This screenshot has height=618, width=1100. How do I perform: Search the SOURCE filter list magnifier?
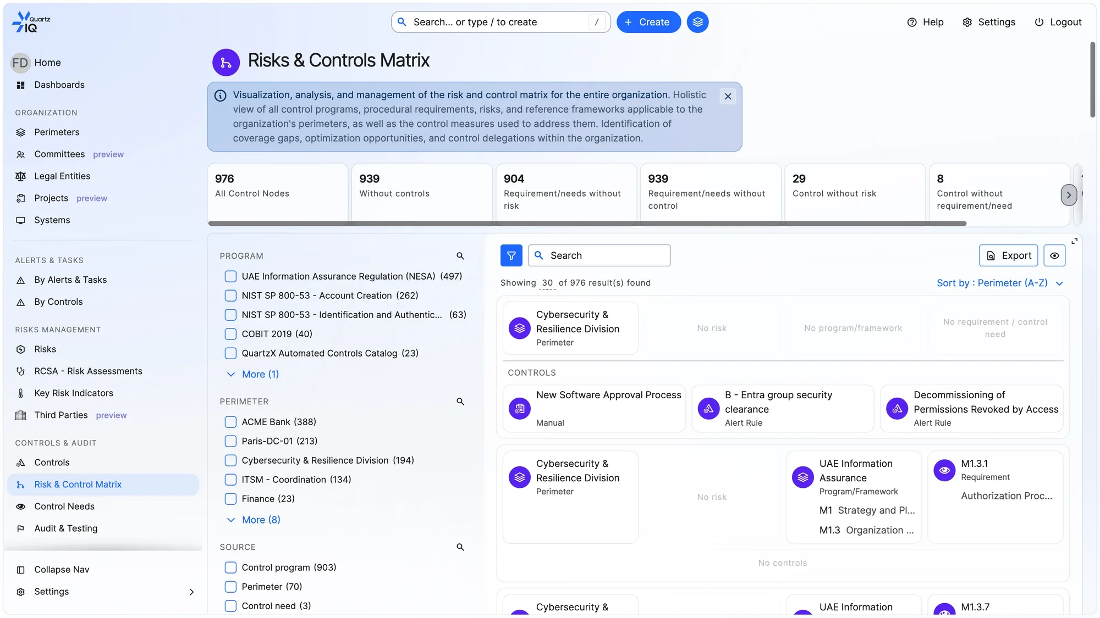[460, 547]
